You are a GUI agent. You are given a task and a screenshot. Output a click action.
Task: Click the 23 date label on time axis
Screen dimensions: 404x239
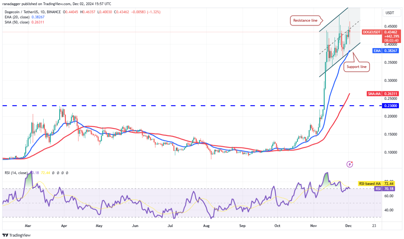point(374,226)
